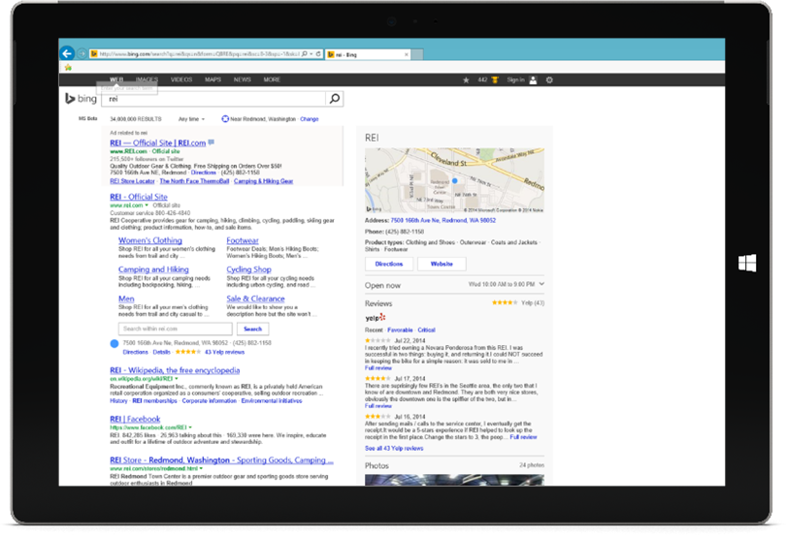The height and width of the screenshot is (536, 786).
Task: Open the Cycling Shop sitelink
Action: [x=248, y=269]
